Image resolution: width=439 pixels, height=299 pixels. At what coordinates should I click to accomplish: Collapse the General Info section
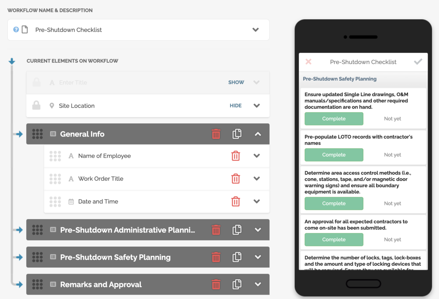coord(258,134)
